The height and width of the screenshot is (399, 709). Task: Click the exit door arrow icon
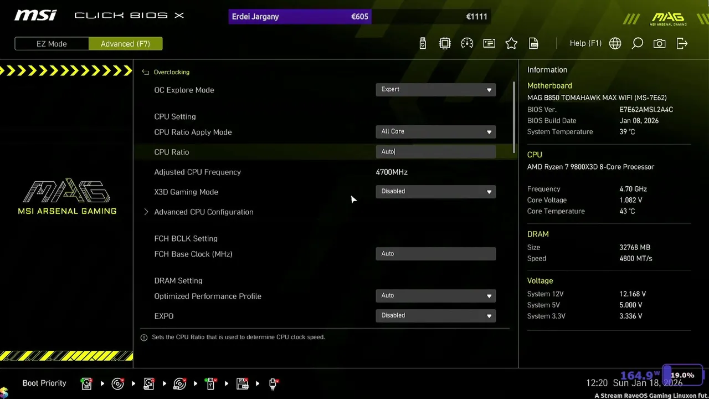(x=682, y=43)
